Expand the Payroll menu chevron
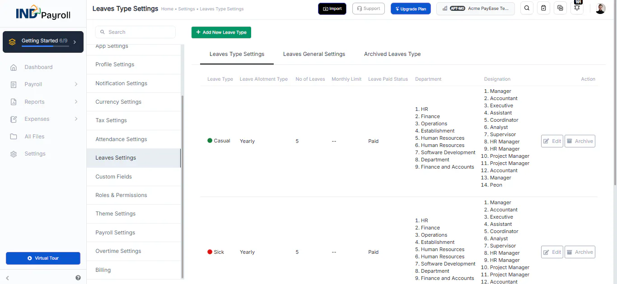This screenshot has height=284, width=617. click(x=76, y=84)
